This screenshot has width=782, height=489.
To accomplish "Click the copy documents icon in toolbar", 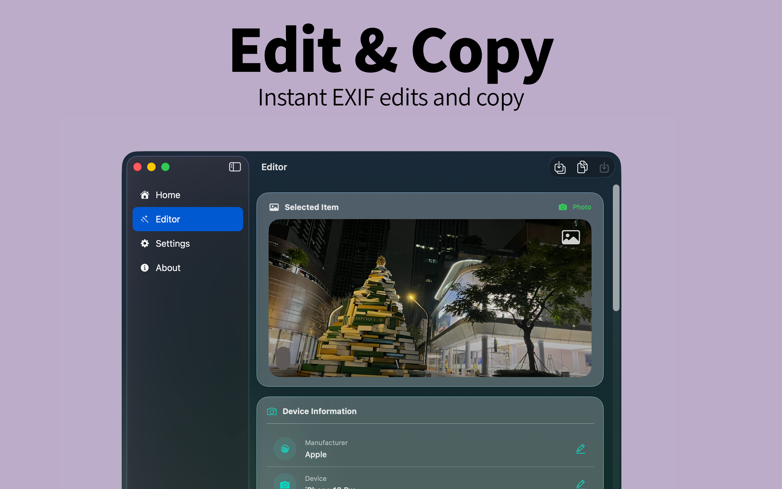I will tap(582, 167).
